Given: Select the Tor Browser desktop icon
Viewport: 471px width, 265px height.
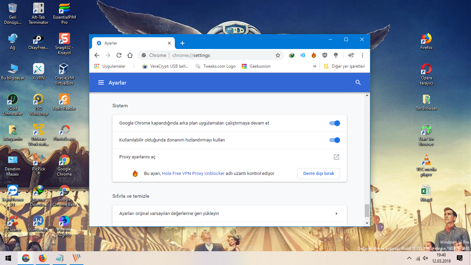Looking at the screenshot, I should (426, 102).
